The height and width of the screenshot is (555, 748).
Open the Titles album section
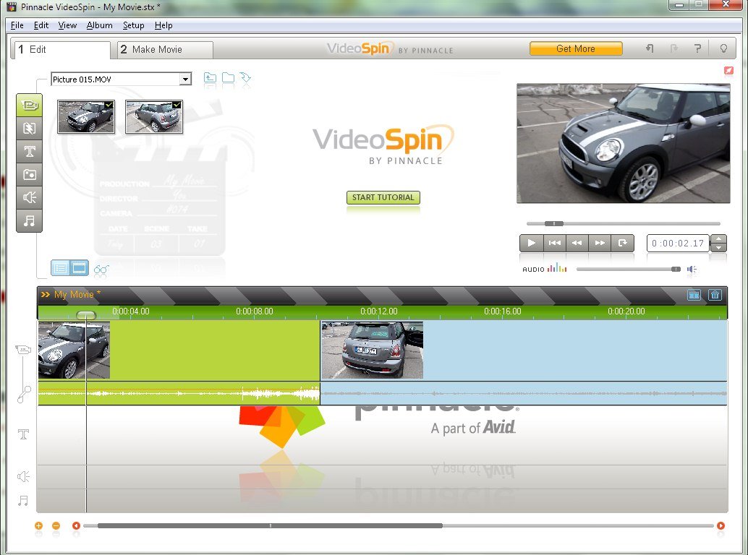point(29,152)
